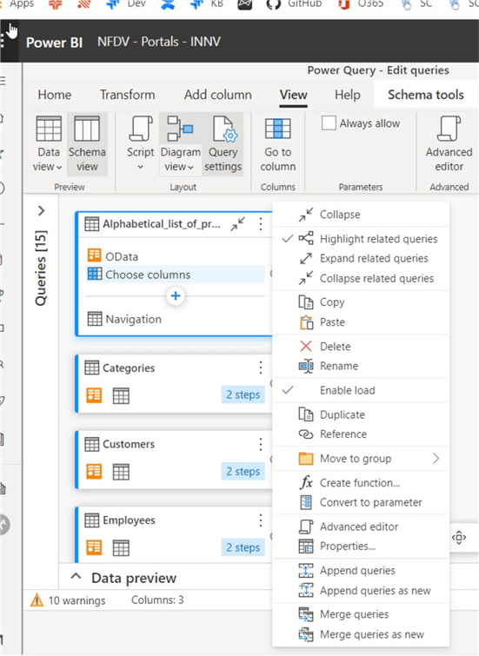Expand the 2 steps badge on Customers

pyautogui.click(x=243, y=472)
